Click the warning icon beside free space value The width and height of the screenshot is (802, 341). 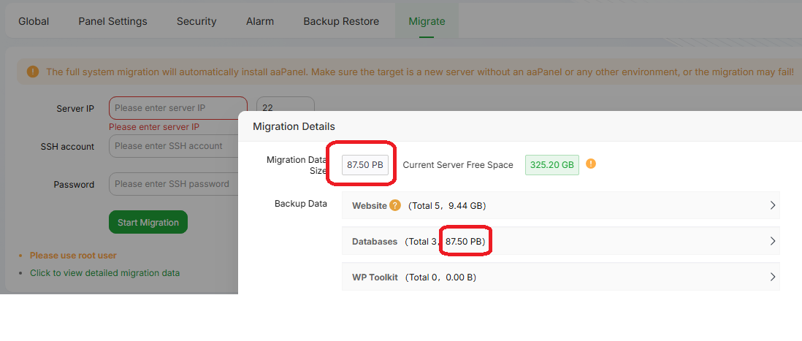pyautogui.click(x=591, y=164)
